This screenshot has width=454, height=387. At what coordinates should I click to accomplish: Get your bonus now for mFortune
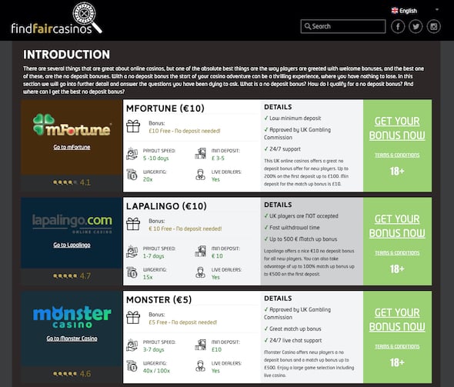[397, 128]
